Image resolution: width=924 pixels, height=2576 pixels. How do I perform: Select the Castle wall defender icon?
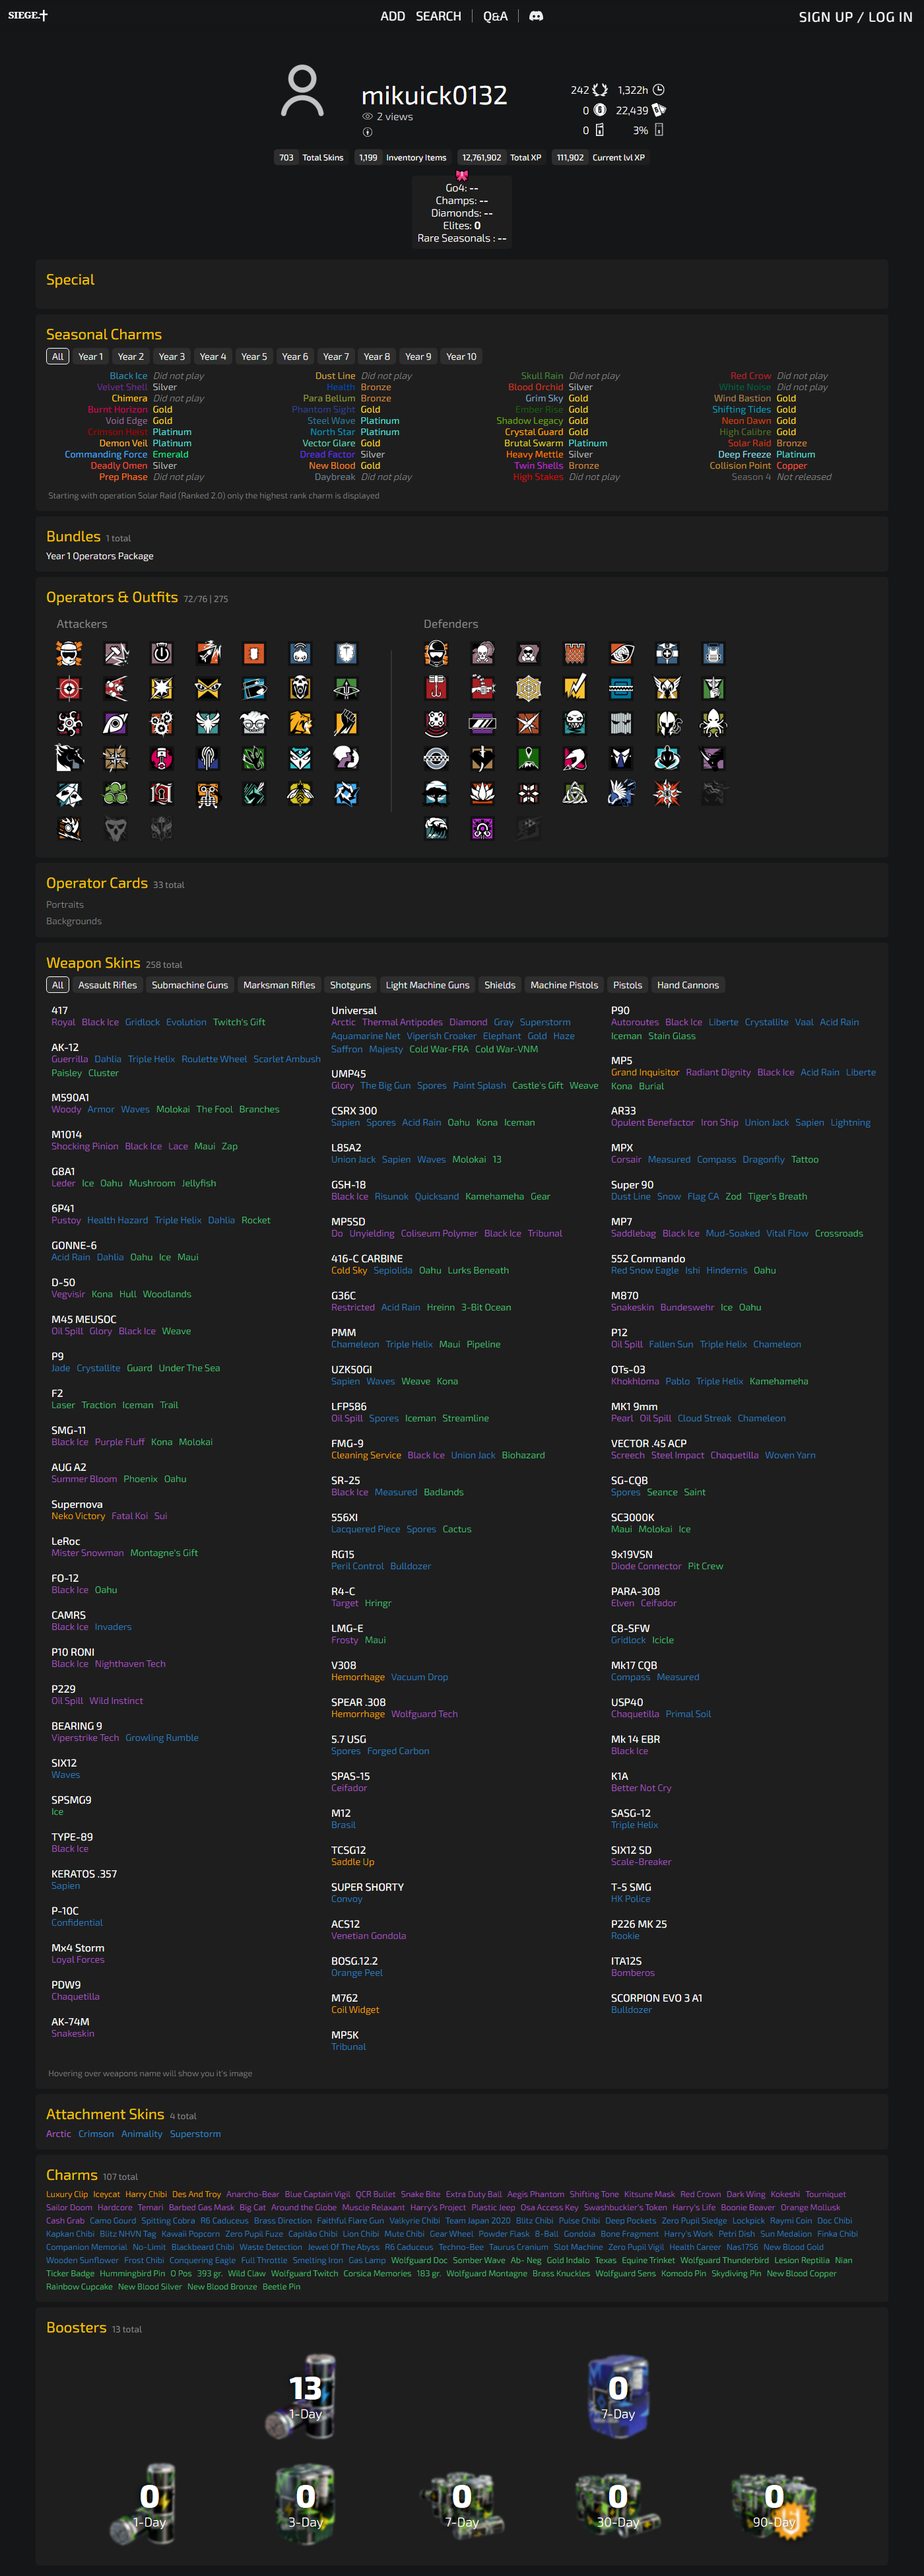point(574,654)
